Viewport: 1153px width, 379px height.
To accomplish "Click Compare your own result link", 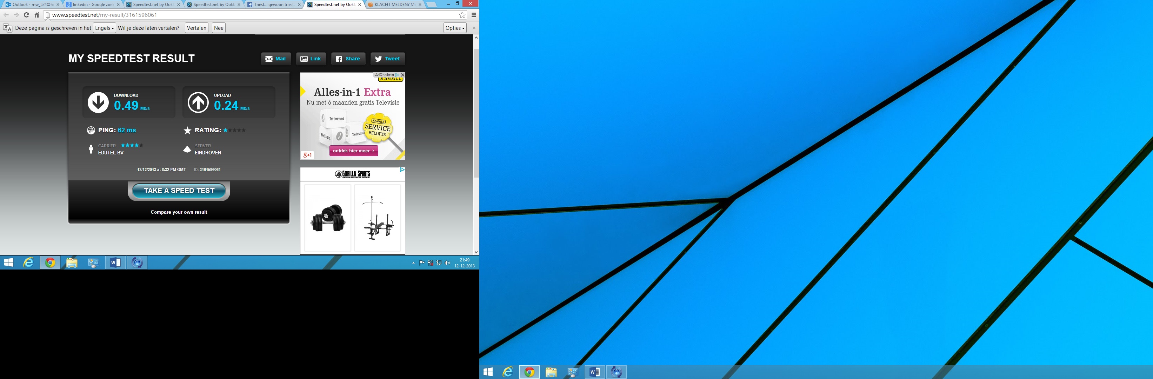I will [x=179, y=212].
